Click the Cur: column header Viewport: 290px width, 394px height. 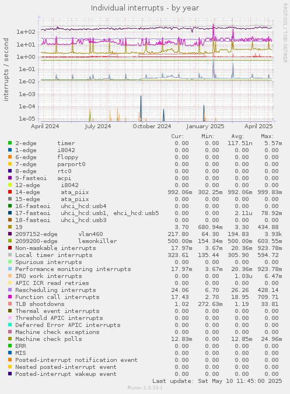[177, 136]
